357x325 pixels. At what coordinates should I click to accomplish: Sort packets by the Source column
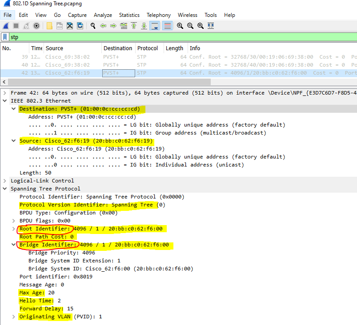pyautogui.click(x=72, y=48)
